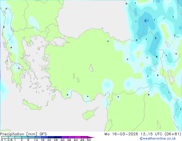Image resolution: width=182 pixels, height=141 pixels.
Task: Click the '20' legend scale label
Action: pos(49,140)
